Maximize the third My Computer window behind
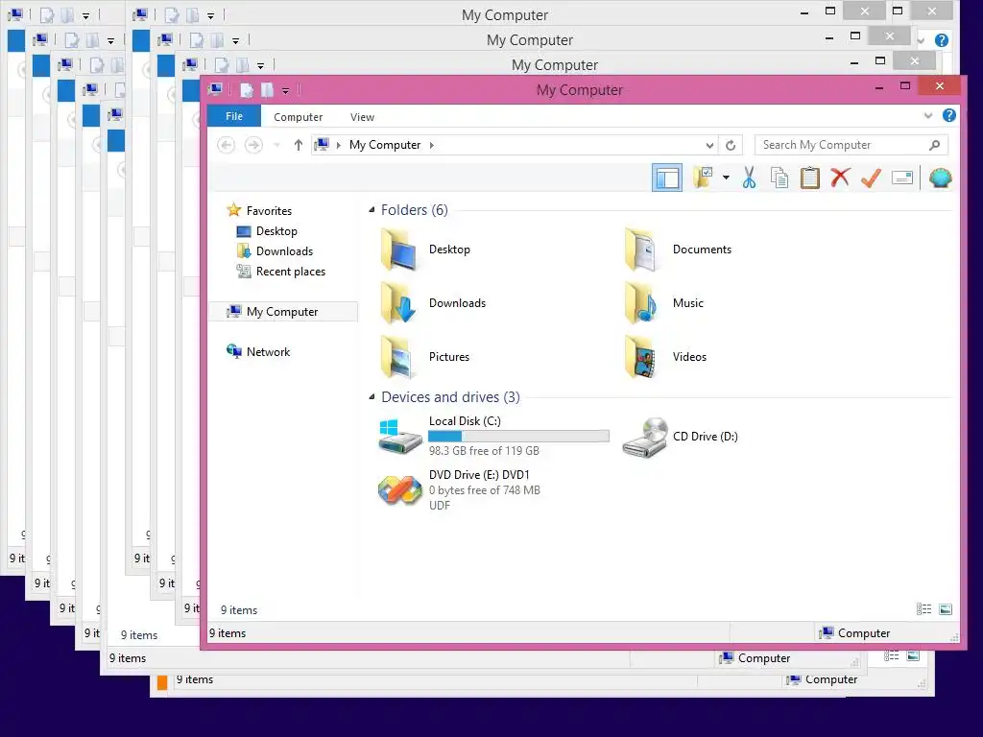 coord(880,61)
